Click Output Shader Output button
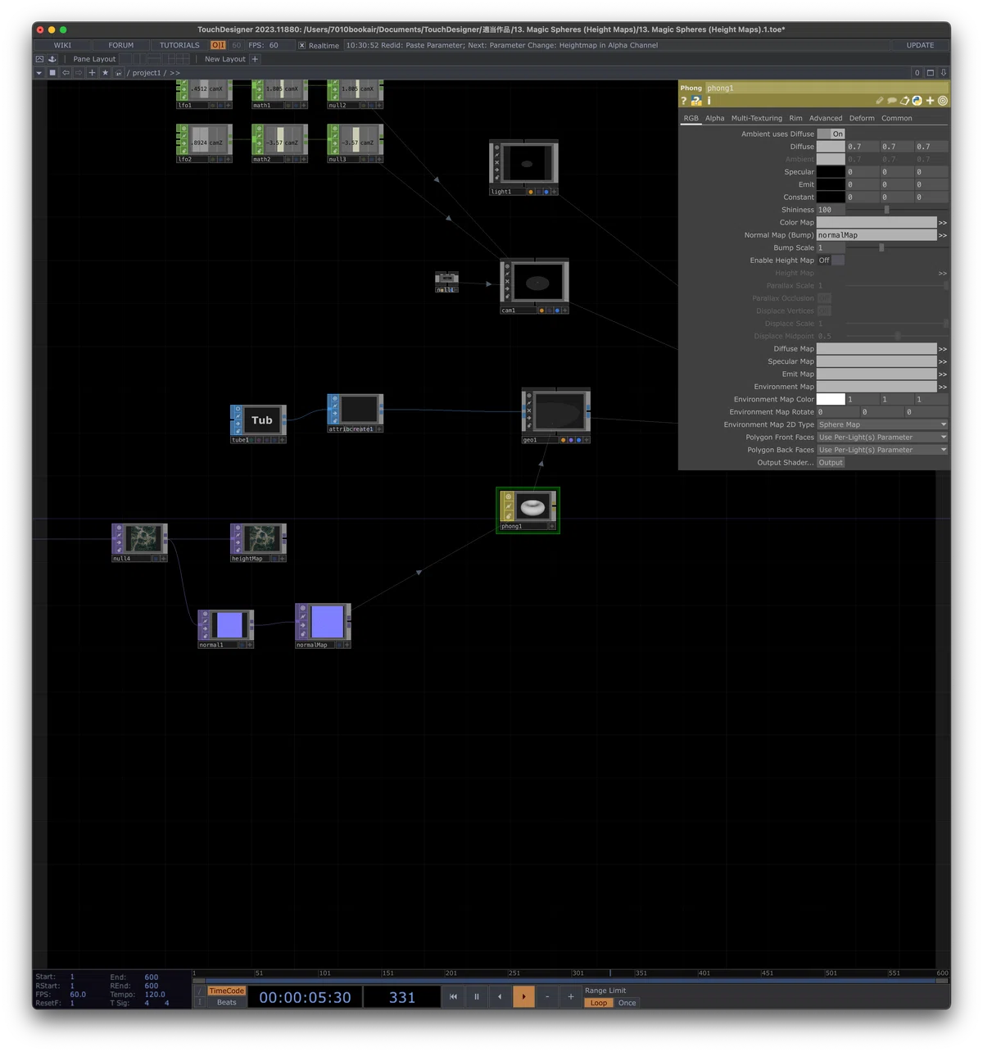983x1052 pixels. click(x=831, y=463)
